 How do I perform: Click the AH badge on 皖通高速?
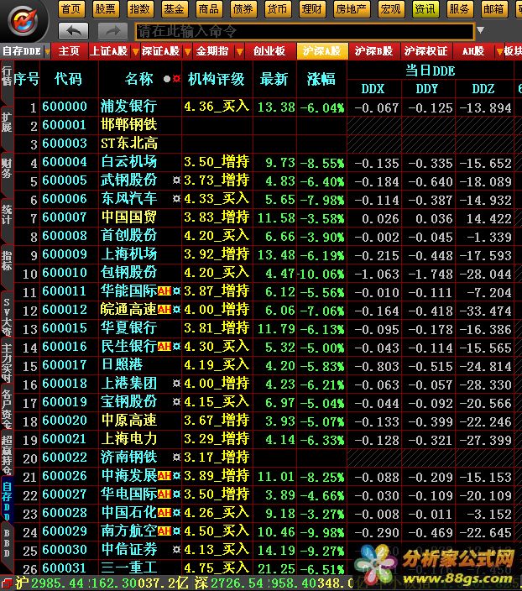click(x=164, y=310)
